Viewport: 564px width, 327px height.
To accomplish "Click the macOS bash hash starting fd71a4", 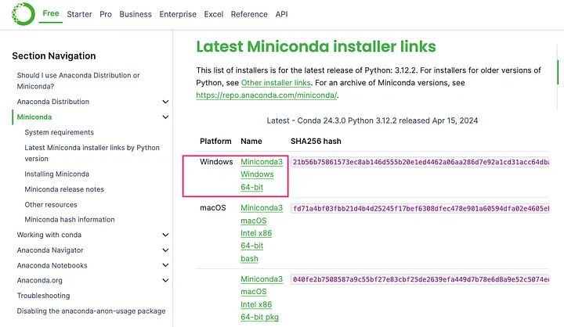I will click(420, 208).
